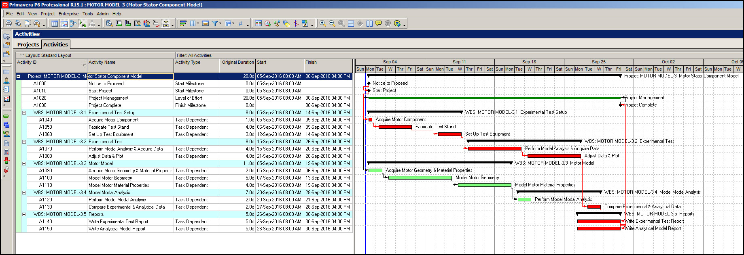
Task: Click Add activity green bar sidebar icon
Action: (x=6, y=116)
